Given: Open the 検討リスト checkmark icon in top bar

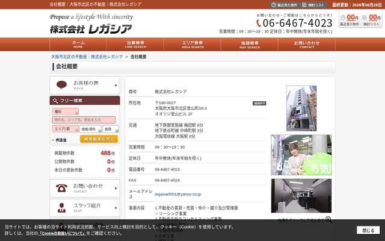Looking at the screenshot, I should 304,5.
